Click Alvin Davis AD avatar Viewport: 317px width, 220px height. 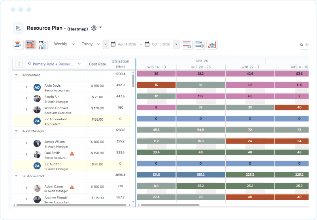[37, 87]
